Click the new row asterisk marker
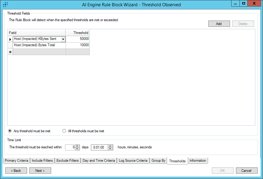The width and height of the screenshot is (263, 179). coord(10,52)
